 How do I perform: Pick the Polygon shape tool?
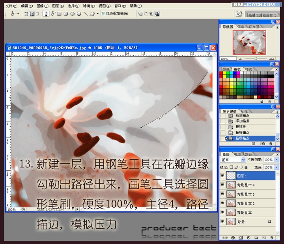(79, 14)
